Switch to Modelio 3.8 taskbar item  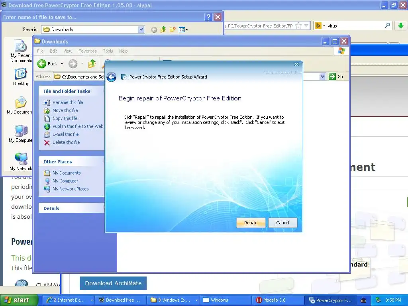(278, 300)
